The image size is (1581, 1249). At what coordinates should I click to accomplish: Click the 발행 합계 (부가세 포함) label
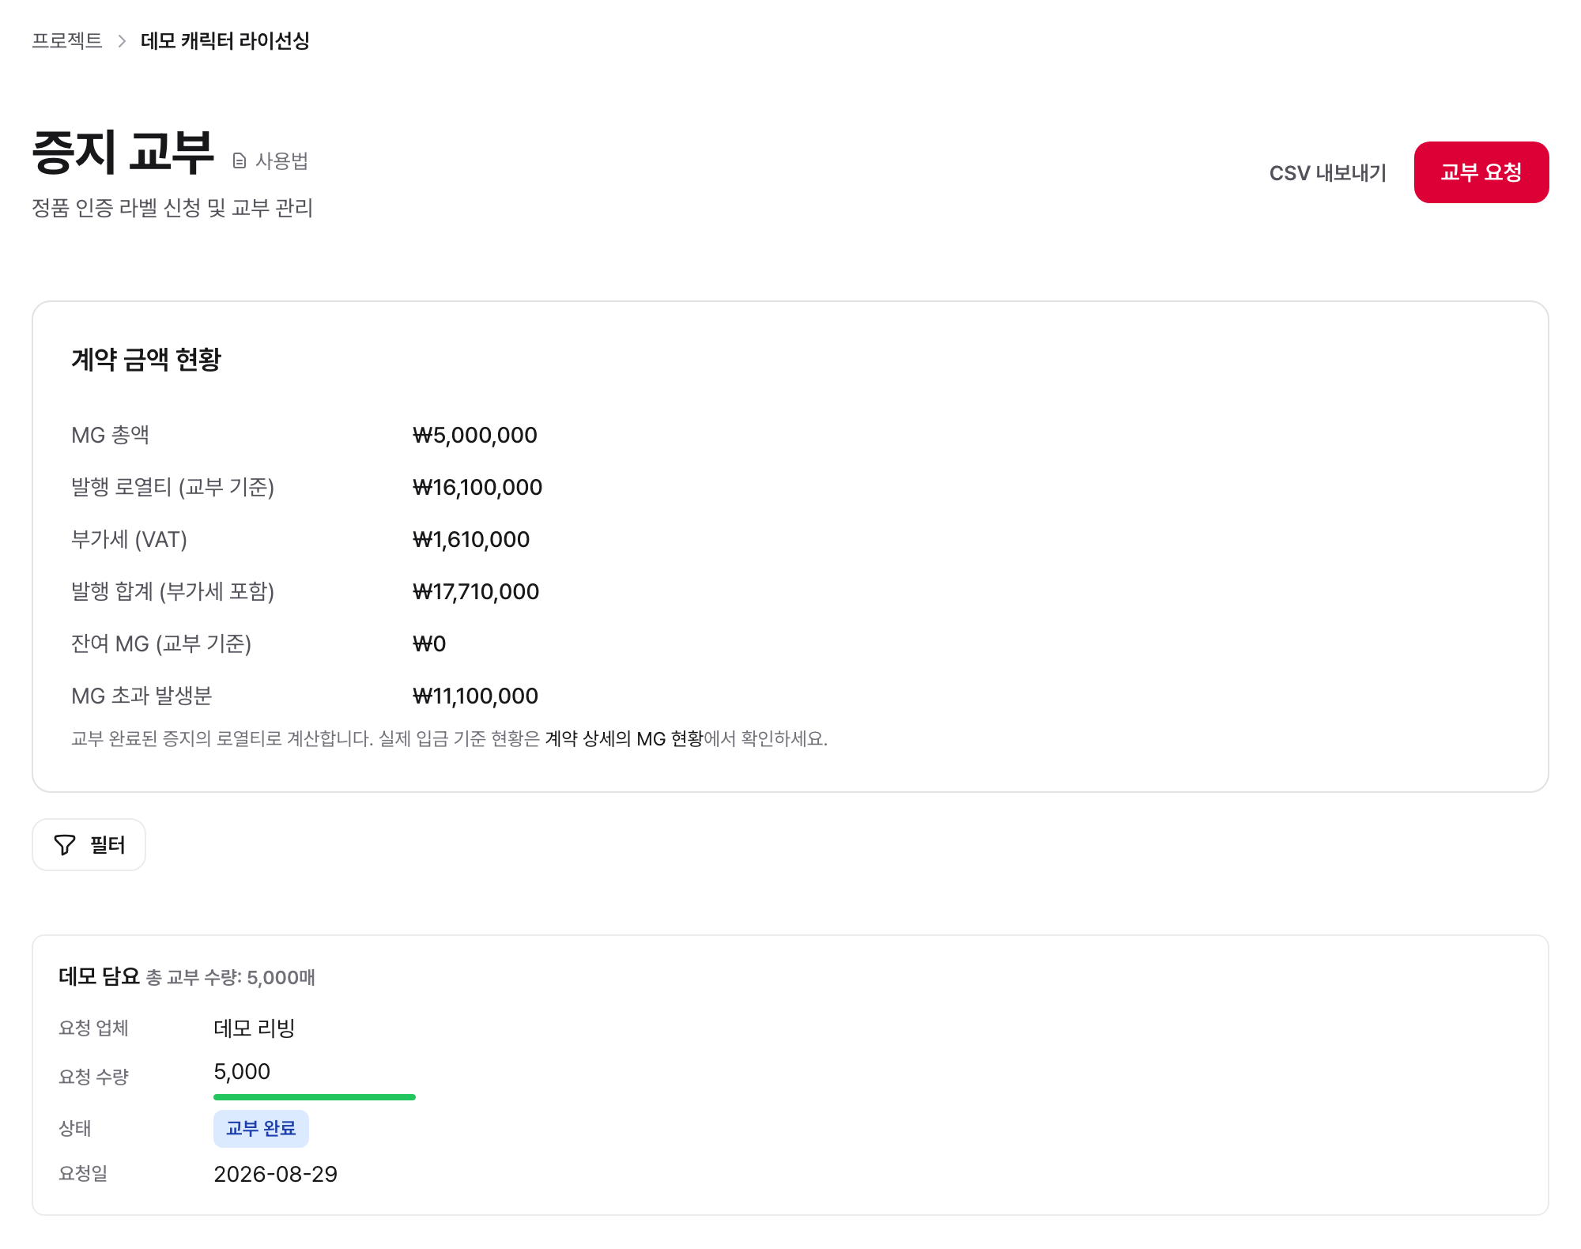(172, 591)
